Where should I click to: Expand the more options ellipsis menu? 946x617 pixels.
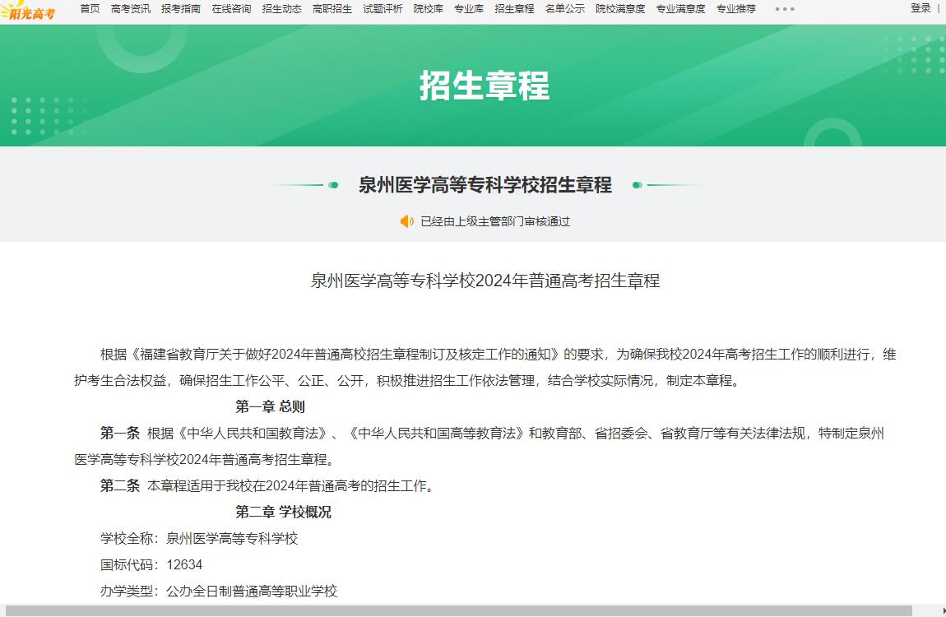click(x=785, y=9)
